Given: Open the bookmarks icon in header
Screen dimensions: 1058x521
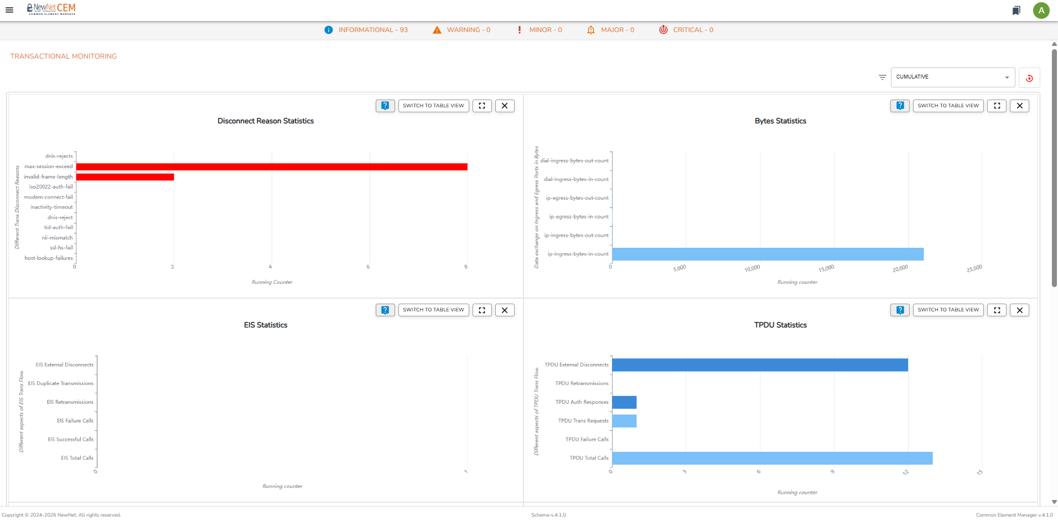Looking at the screenshot, I should [1016, 11].
